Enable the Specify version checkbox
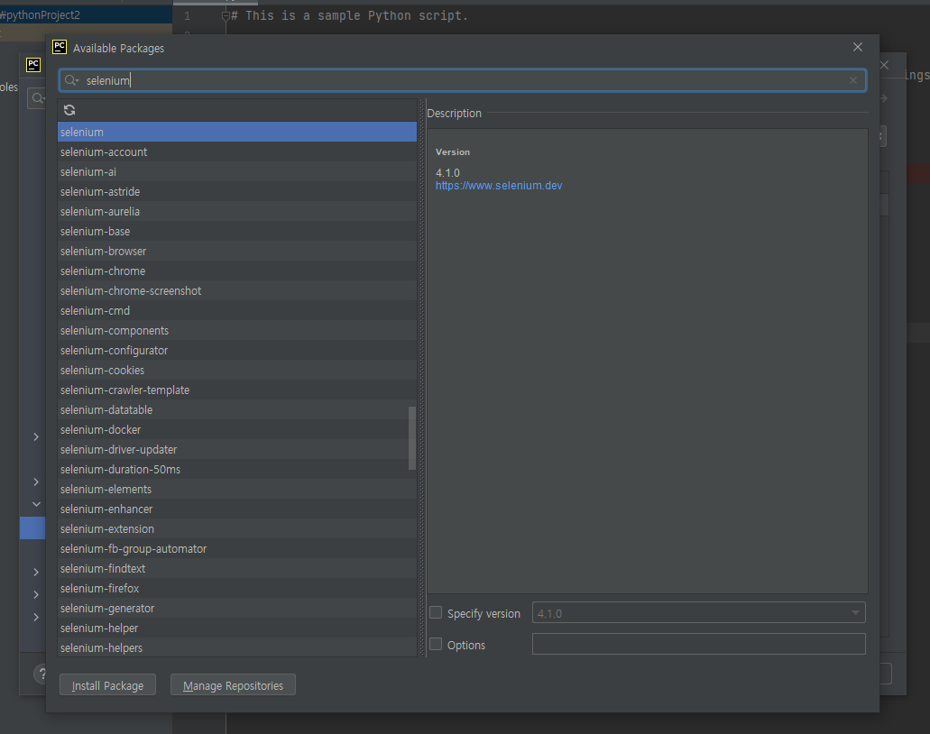 pos(436,613)
